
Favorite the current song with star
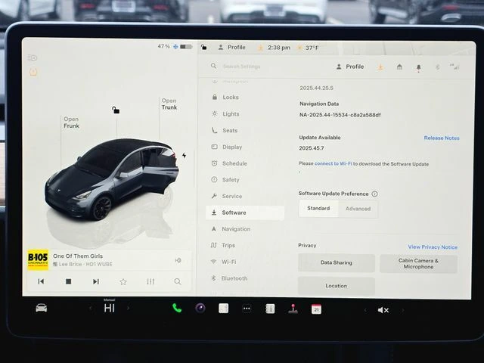tap(123, 281)
